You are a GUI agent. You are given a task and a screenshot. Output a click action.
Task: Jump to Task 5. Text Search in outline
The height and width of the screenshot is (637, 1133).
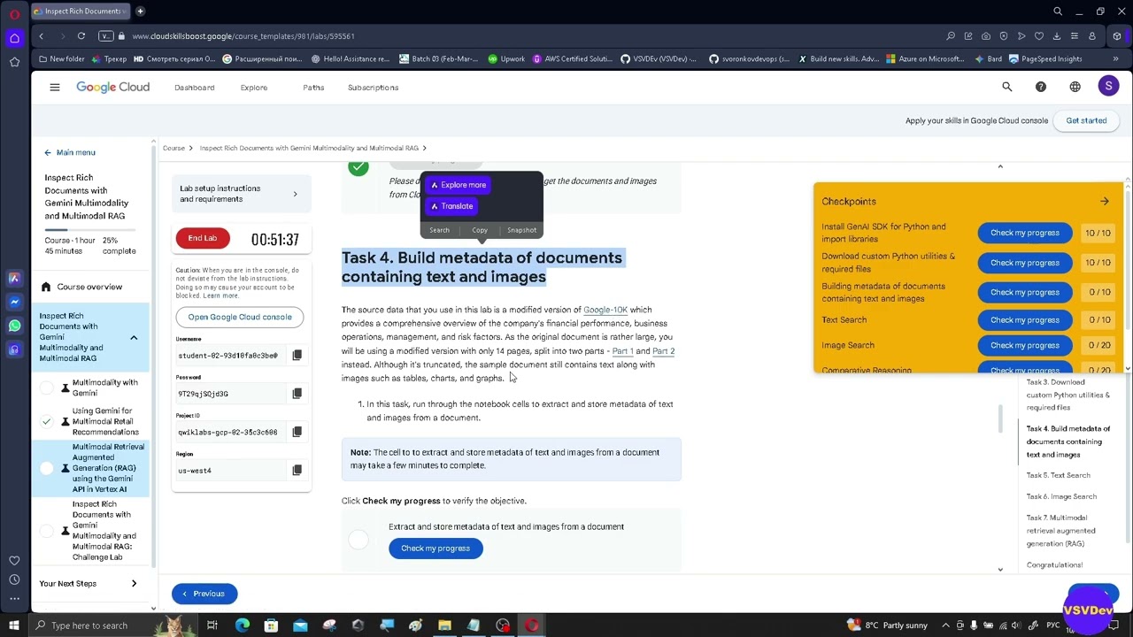click(x=1059, y=475)
